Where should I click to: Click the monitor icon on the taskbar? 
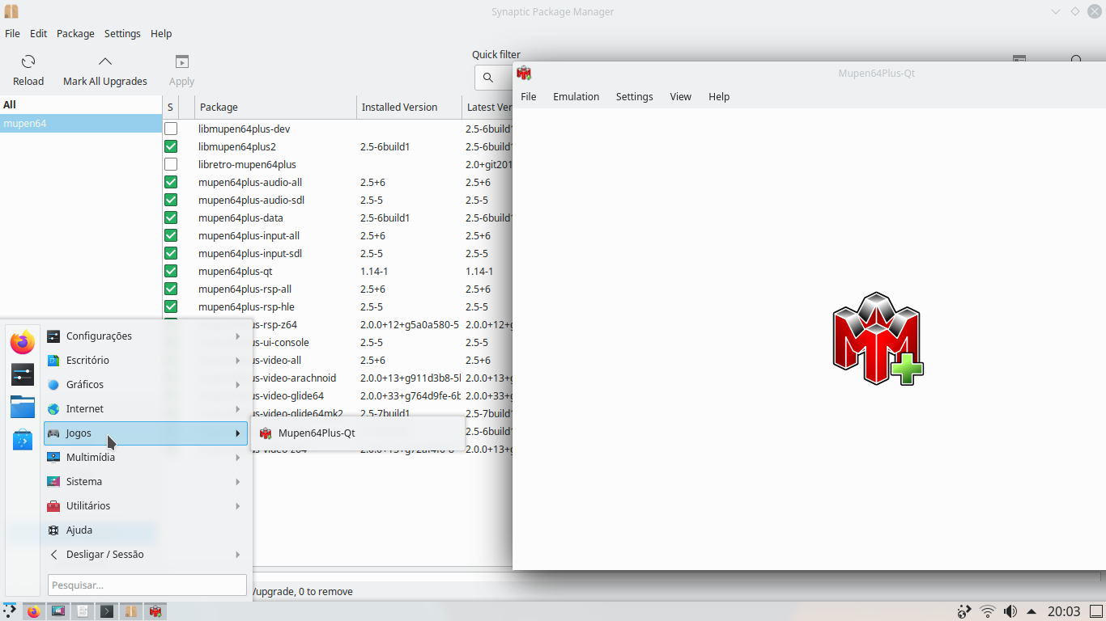coord(58,611)
